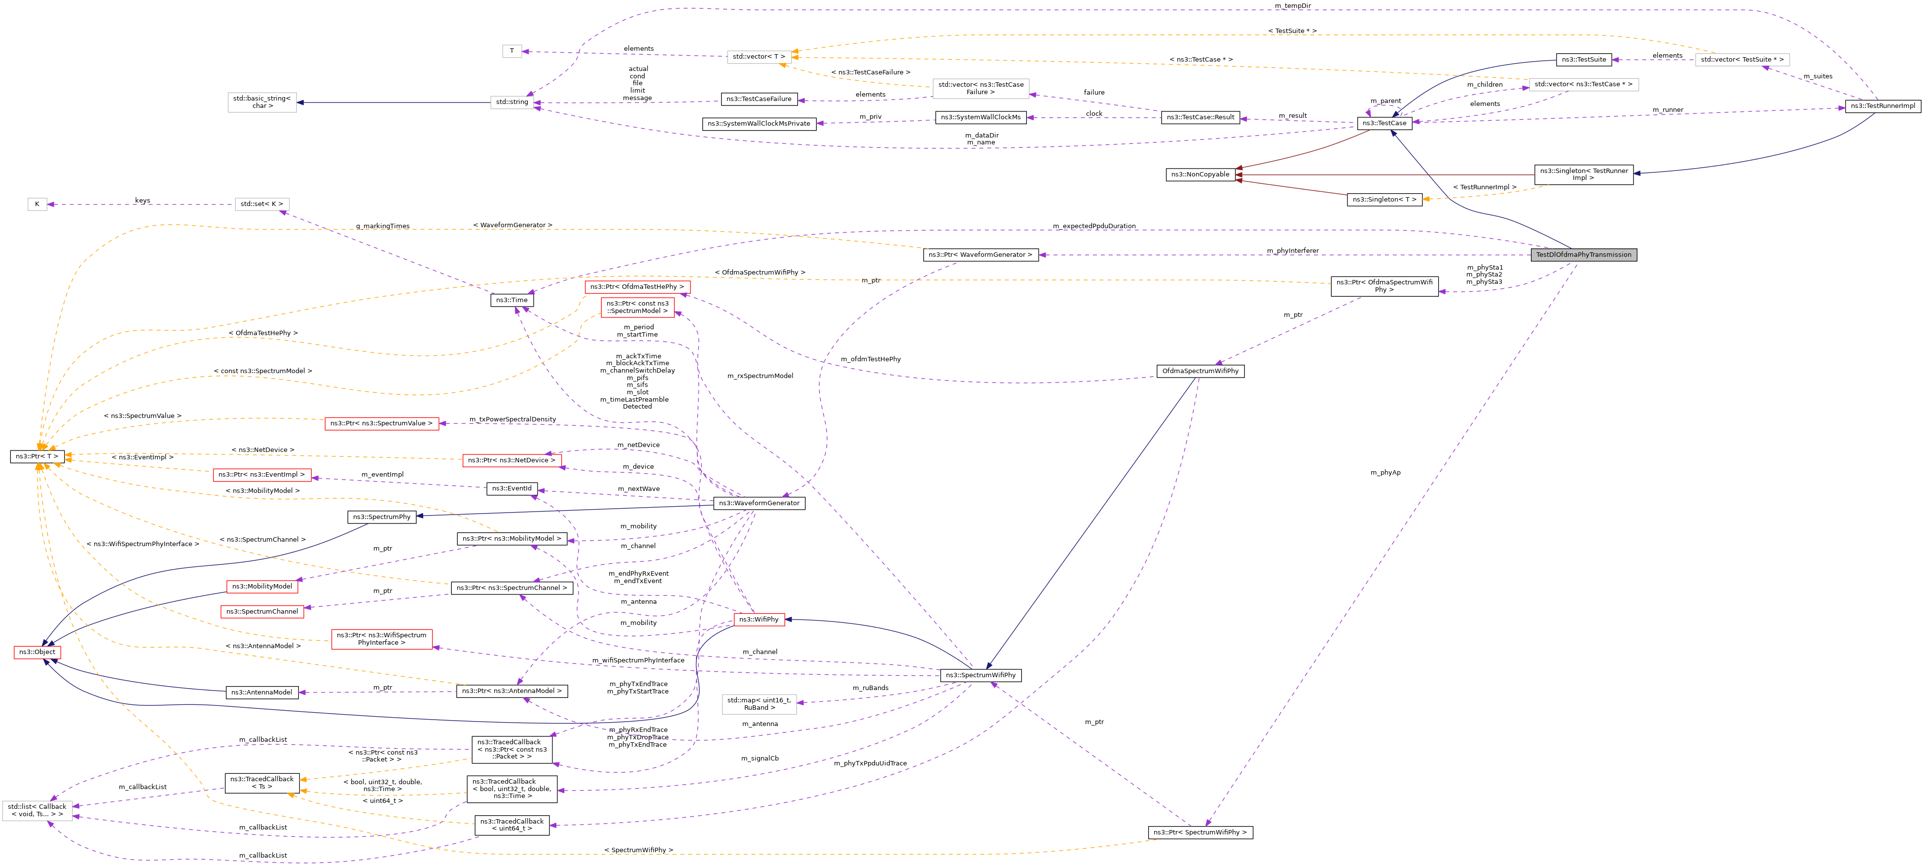
Task: Select the ns3::SystemWallClockMsPrivate node
Action: 759,124
